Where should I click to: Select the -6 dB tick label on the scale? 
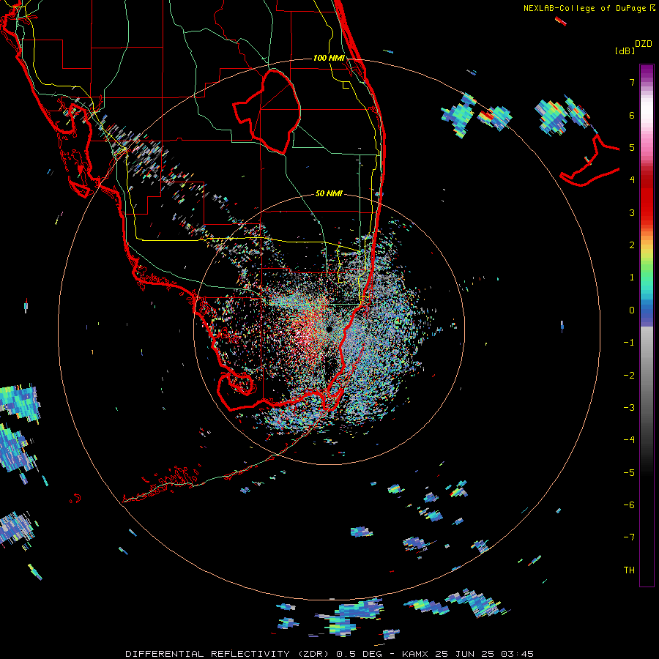tap(629, 505)
